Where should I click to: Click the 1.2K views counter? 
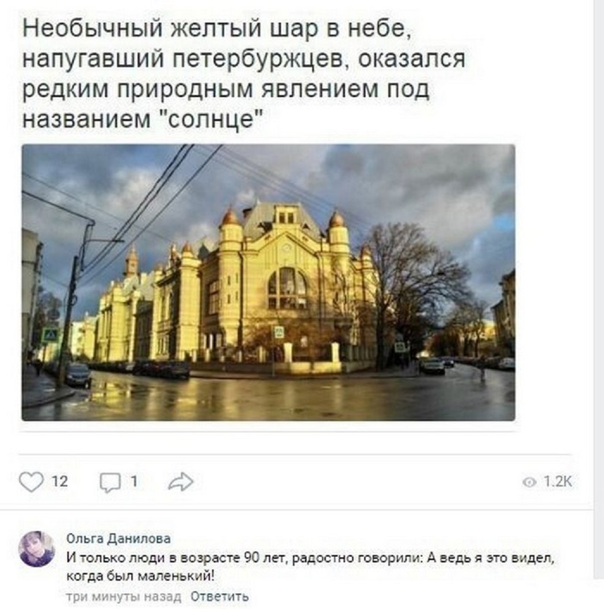coord(558,481)
